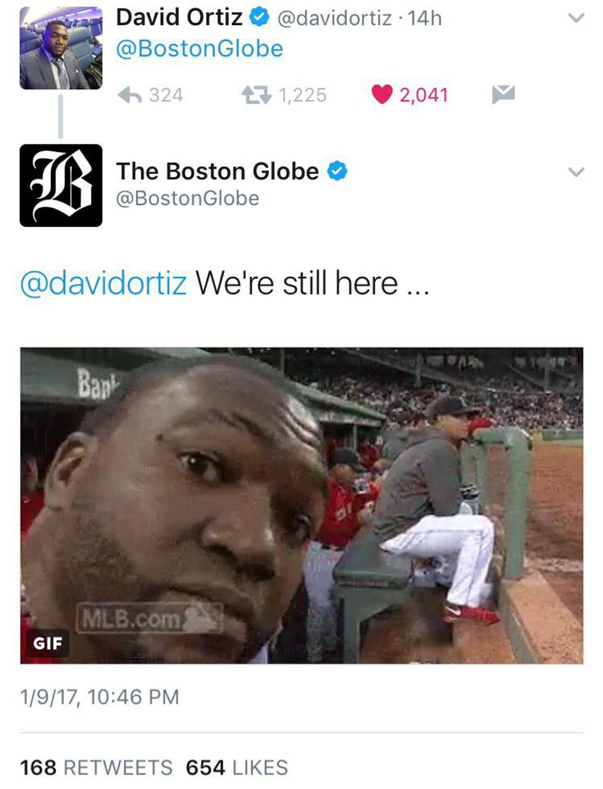Click the retweet icon on Ortiz's tweet

[x=255, y=95]
